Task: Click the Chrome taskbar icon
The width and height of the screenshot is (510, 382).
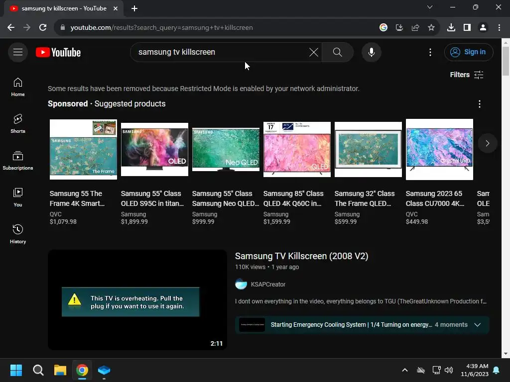Action: 82,370
